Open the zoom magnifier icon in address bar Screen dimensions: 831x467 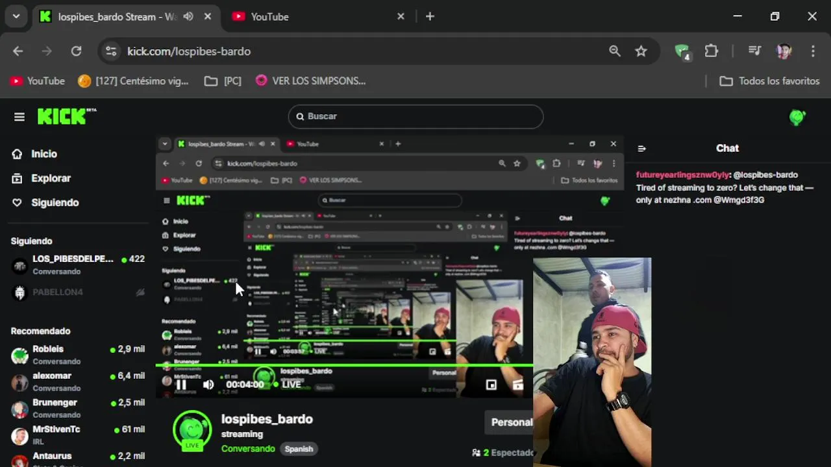pos(614,51)
